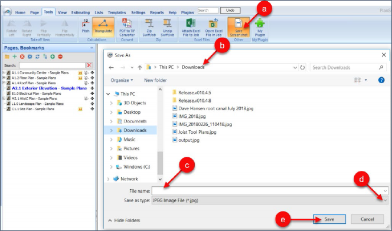Open Excel File in Job
The width and height of the screenshot is (392, 231).
214,27
